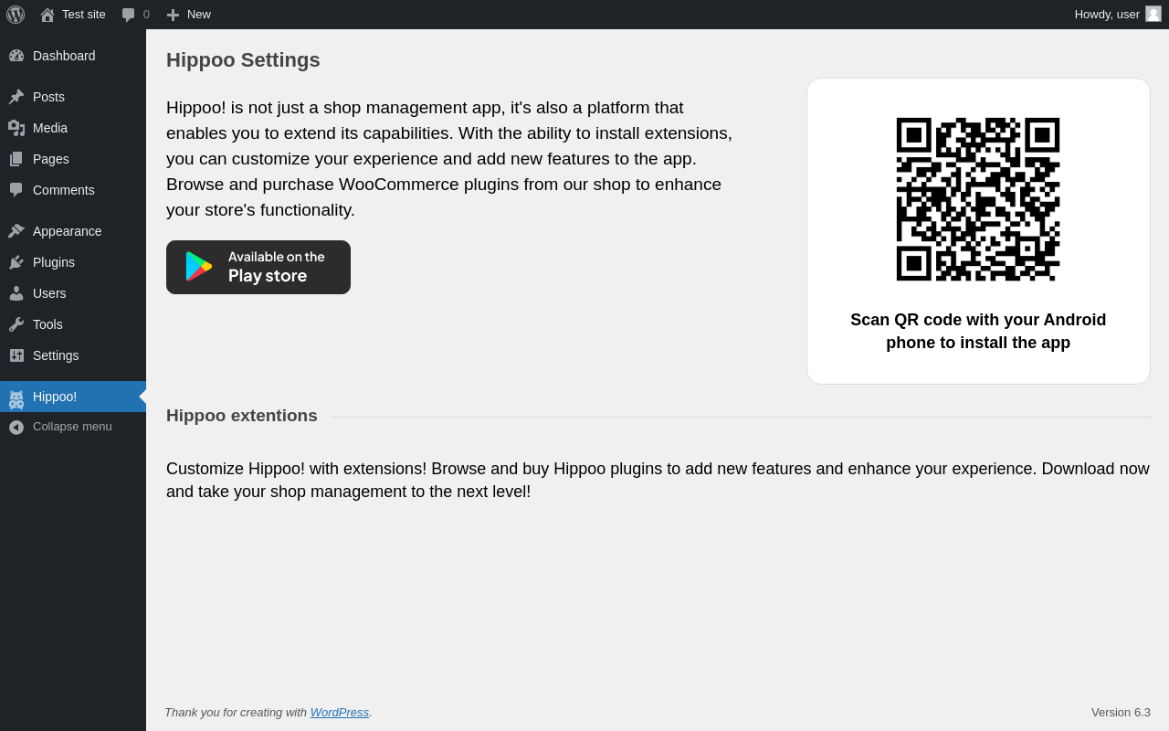This screenshot has width=1169, height=731.
Task: Open the Users menu item
Action: [x=73, y=293]
